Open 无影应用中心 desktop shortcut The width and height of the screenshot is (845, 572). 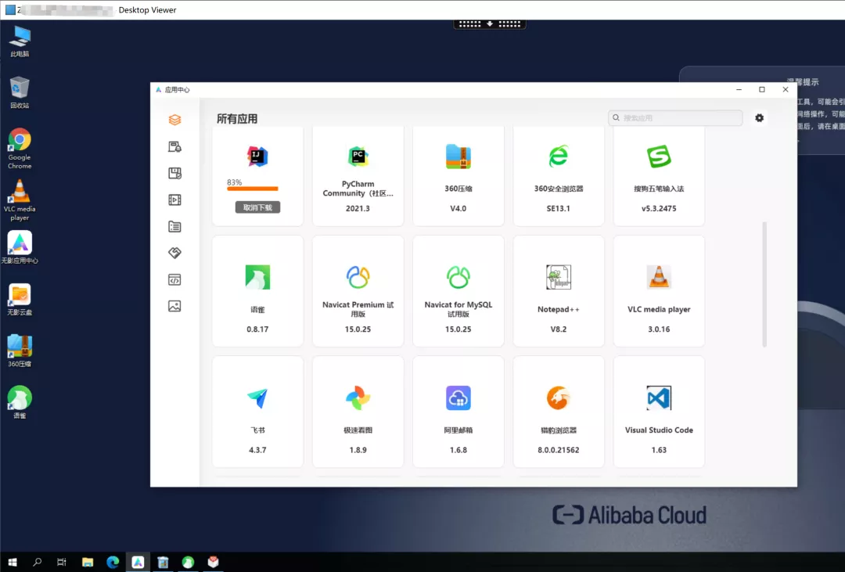(x=20, y=247)
